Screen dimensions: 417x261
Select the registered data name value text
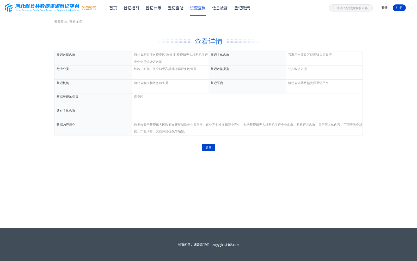pyautogui.click(x=171, y=58)
